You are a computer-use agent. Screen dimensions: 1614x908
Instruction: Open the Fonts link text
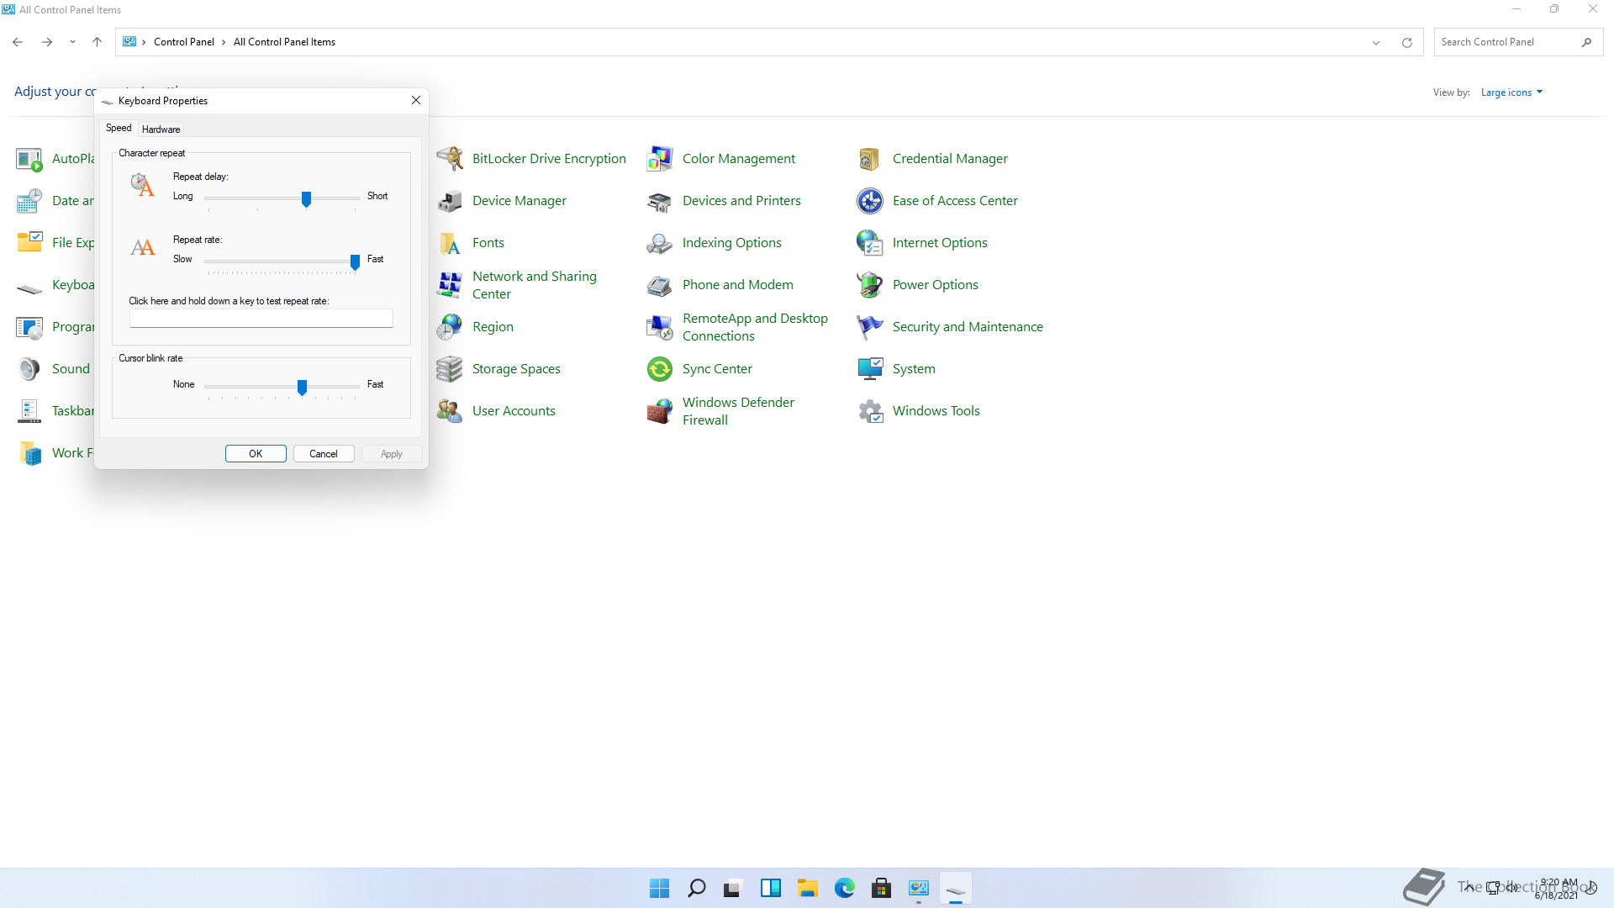tap(488, 242)
